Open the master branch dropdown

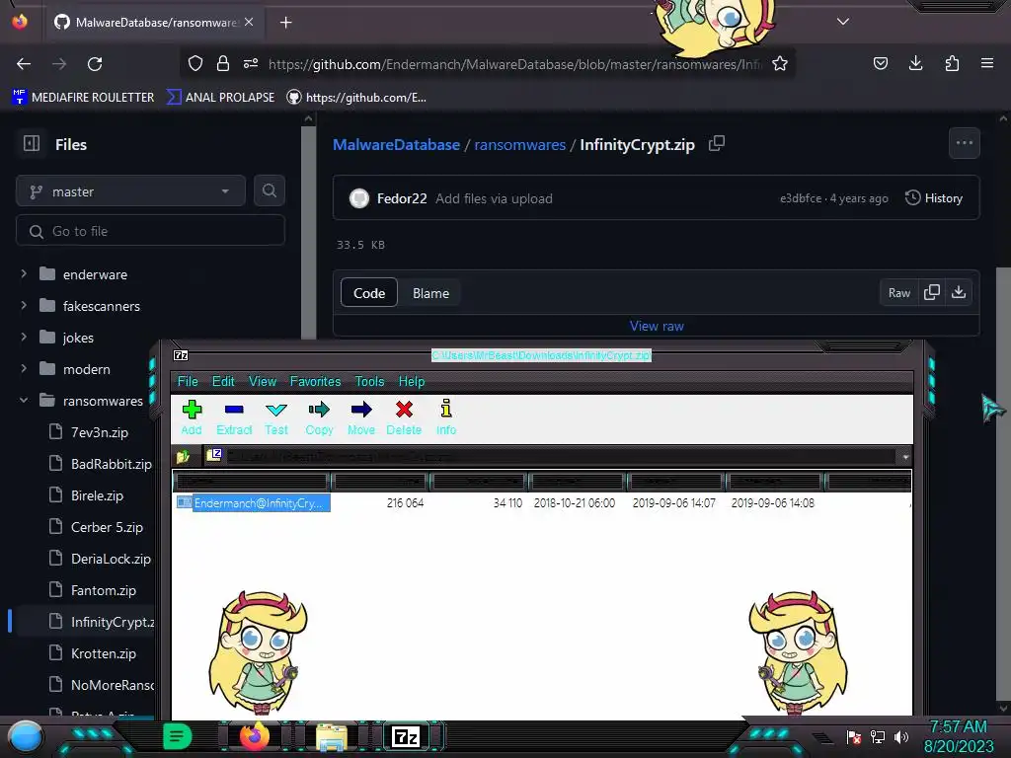[x=131, y=190]
